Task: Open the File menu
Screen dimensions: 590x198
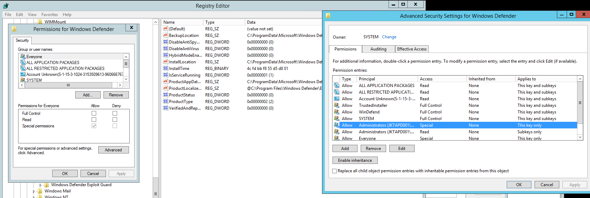Action: tap(8, 15)
